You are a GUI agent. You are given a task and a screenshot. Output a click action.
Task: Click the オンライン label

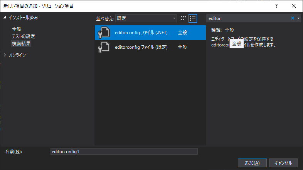tap(17, 55)
